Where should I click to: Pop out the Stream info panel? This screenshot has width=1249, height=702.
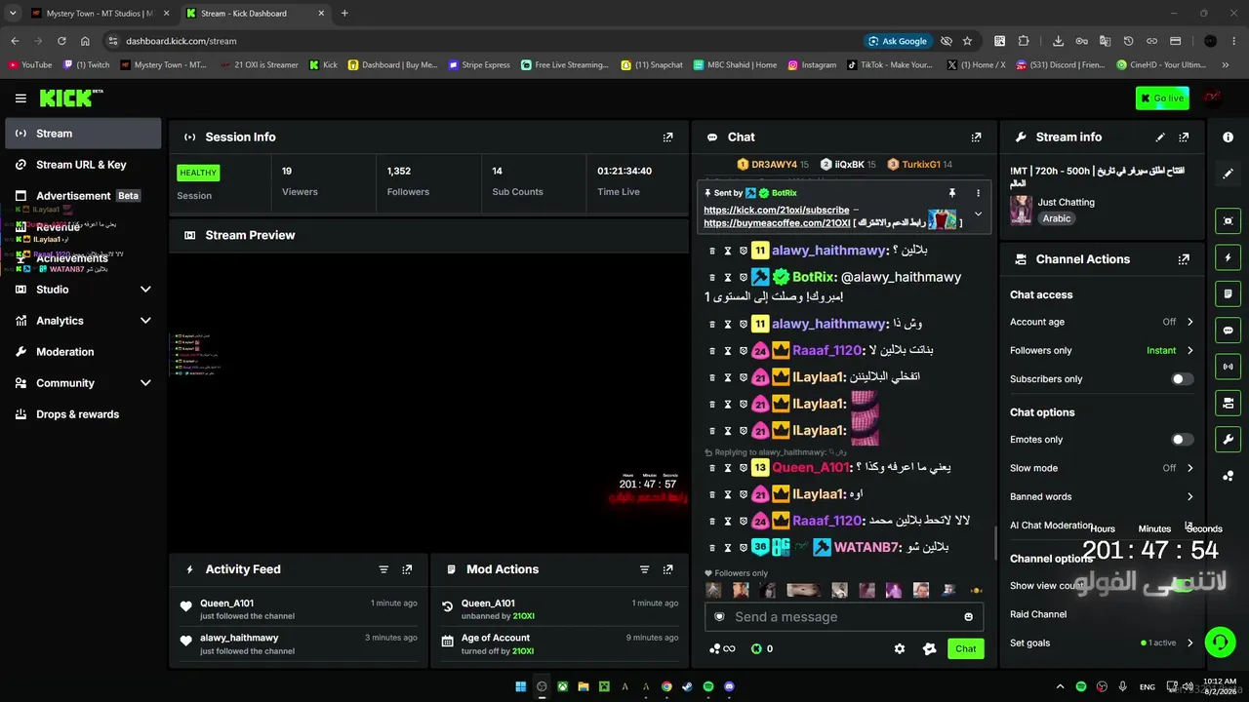(1184, 137)
